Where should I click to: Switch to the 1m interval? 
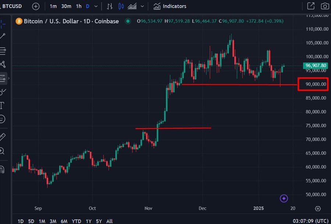[x=53, y=6]
